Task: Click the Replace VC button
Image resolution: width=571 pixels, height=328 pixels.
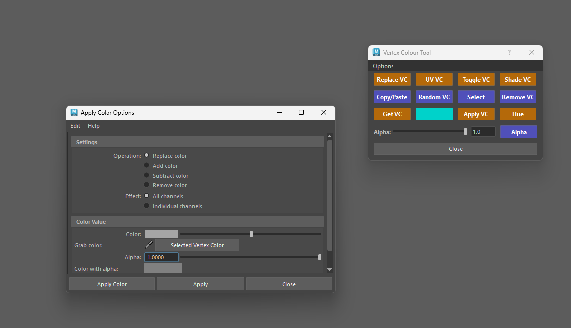Action: click(x=392, y=79)
